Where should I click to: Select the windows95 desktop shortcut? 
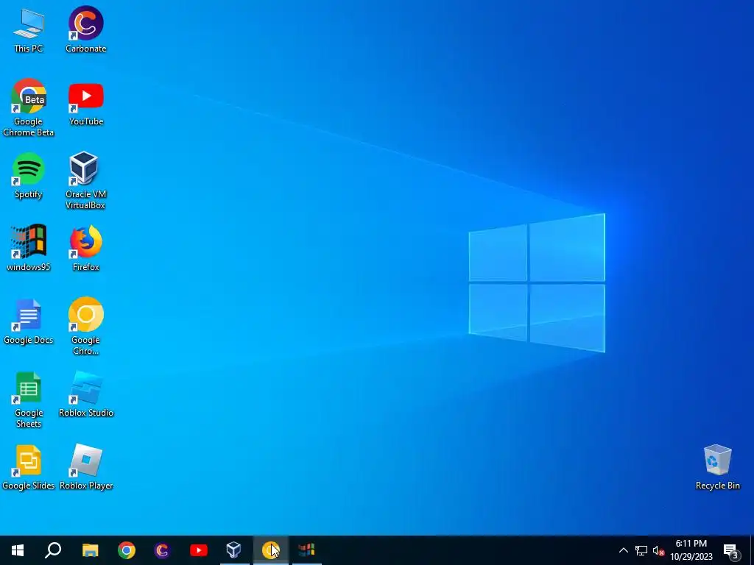29,248
